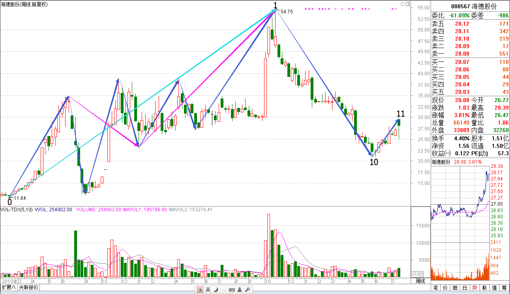The height and width of the screenshot is (294, 510).
Task: Click the tall October volume bar
Action: pyautogui.click(x=269, y=246)
